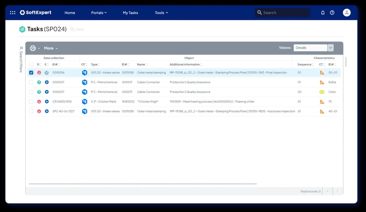Click the View button beside Tasks title
This screenshot has width=366, height=212.
pyautogui.click(x=77, y=29)
